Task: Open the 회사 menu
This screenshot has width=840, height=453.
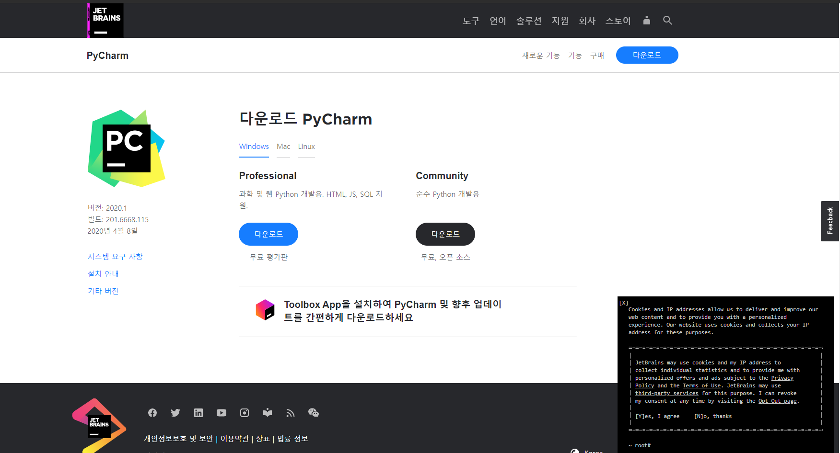Action: [587, 21]
